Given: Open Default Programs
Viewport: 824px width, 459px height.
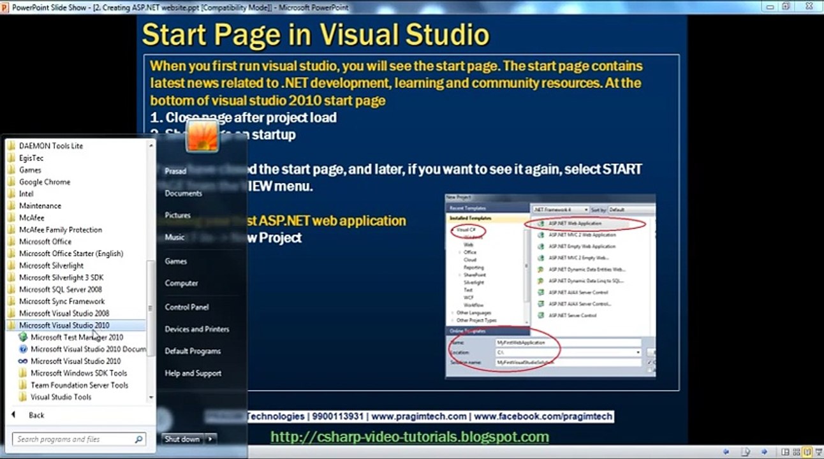Looking at the screenshot, I should [193, 351].
